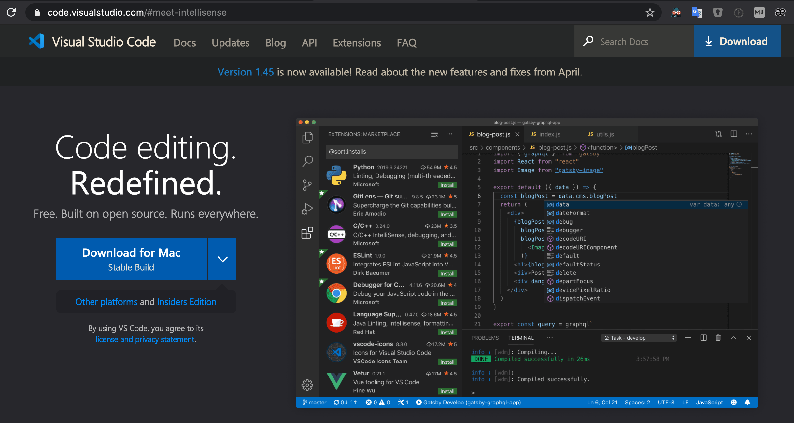This screenshot has width=794, height=423.
Task: Click Download for Mac Stable Build
Action: (131, 259)
